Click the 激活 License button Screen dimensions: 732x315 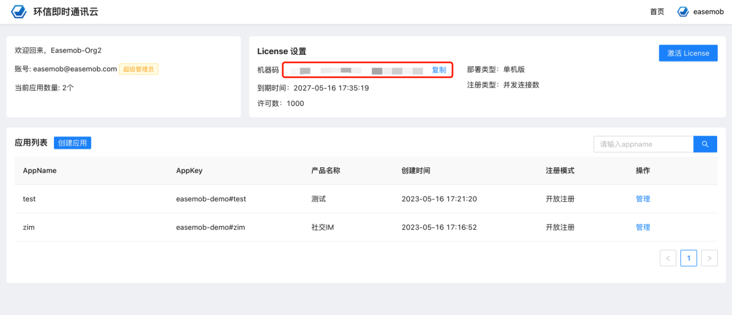click(688, 53)
